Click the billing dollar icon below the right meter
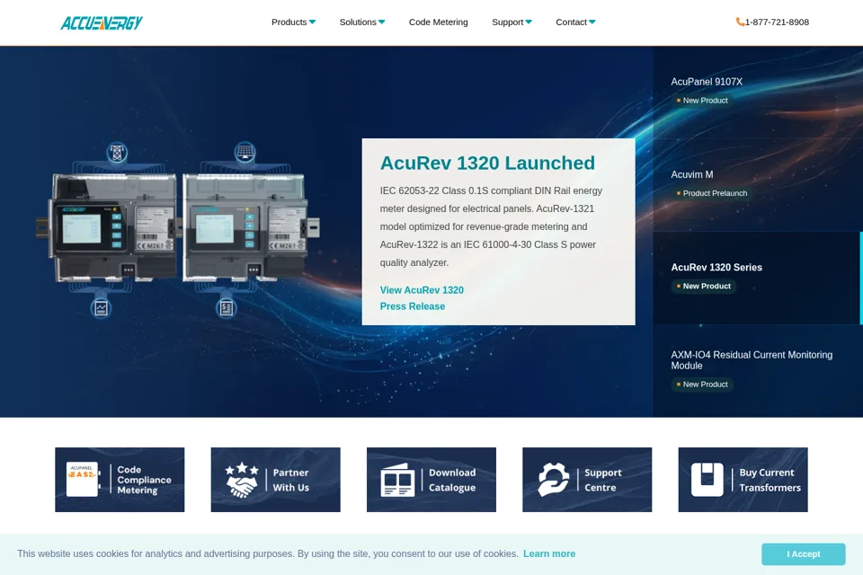The width and height of the screenshot is (863, 575). coord(227,308)
